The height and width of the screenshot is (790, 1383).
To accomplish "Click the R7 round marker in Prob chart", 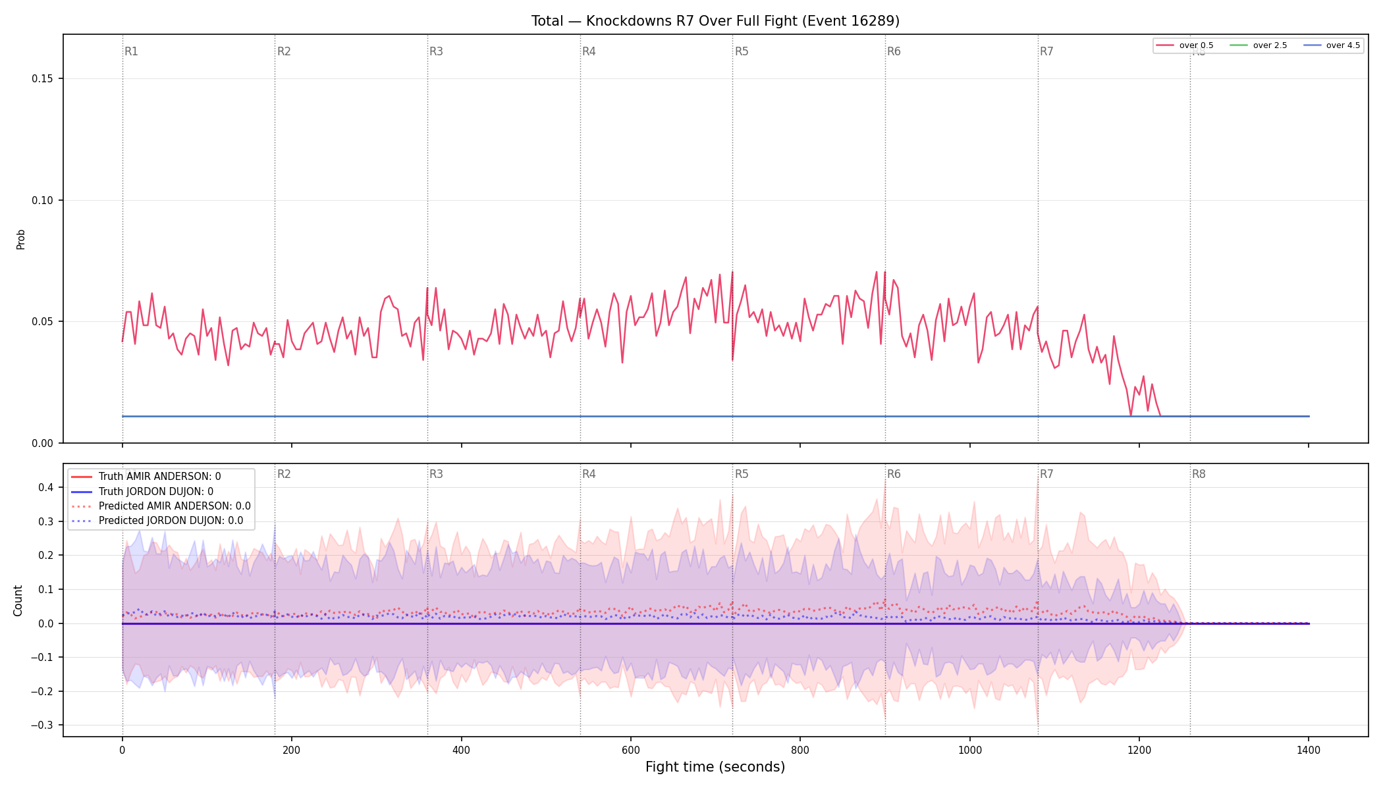I will [x=1046, y=51].
